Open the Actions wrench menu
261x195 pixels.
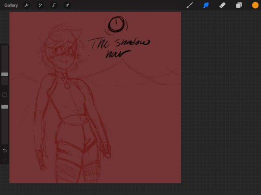(x=27, y=5)
